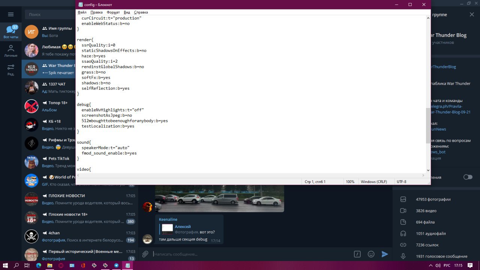Image resolution: width=480 pixels, height=270 pixels.
Task: Open the Вид menu in Notepad
Action: point(127,12)
